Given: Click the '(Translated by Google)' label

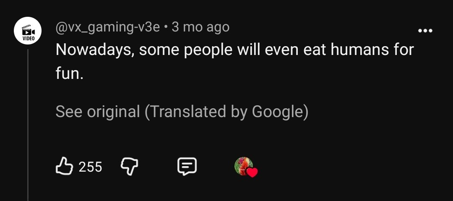Looking at the screenshot, I should 226,112.
